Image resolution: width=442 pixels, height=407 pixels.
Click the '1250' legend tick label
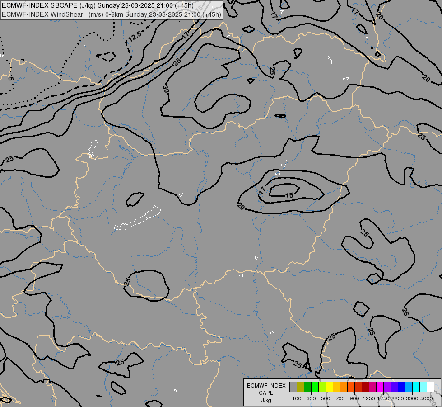point(369,398)
